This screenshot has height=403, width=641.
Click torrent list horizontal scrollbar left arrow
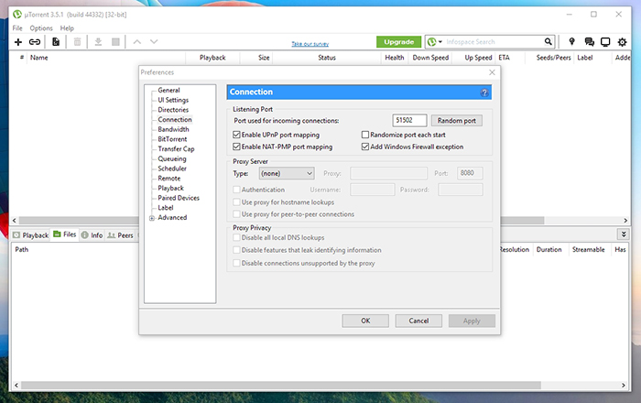[x=15, y=221]
